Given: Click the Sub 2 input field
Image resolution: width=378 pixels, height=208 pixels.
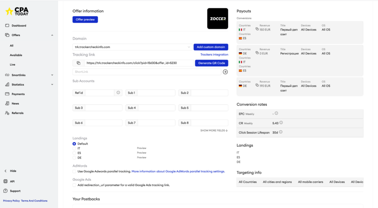Looking at the screenshot, I should pos(210,93).
